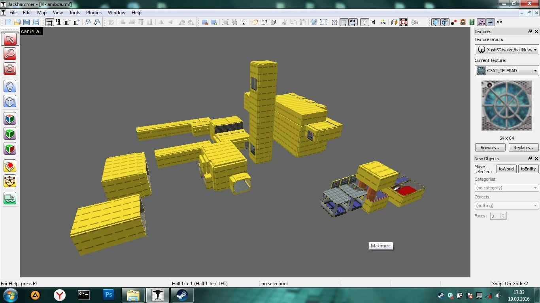Click the toEntity button
Screen dimensions: 540x303
click(x=528, y=169)
